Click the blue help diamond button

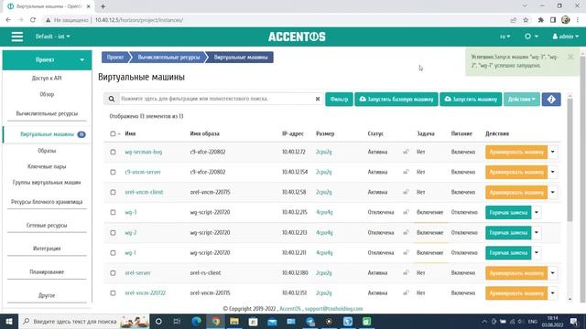[551, 100]
